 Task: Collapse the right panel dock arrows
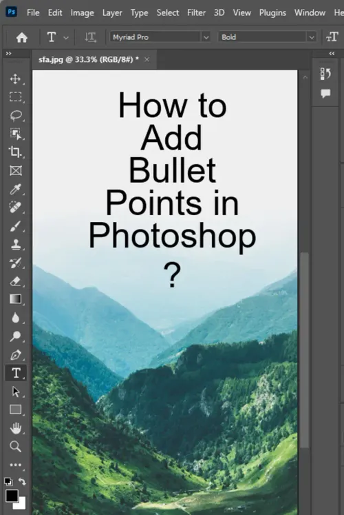[x=332, y=53]
